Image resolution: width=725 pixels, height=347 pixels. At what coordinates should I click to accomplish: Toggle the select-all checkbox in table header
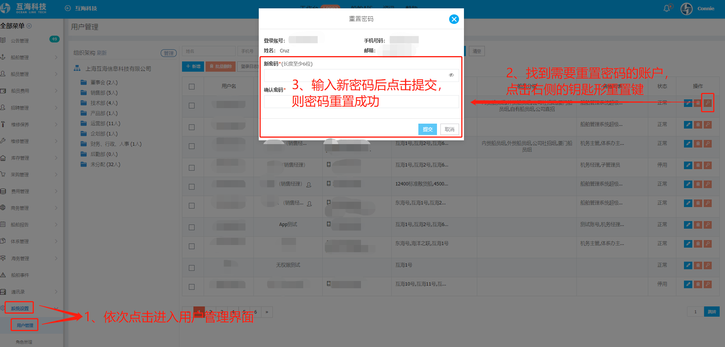click(192, 86)
